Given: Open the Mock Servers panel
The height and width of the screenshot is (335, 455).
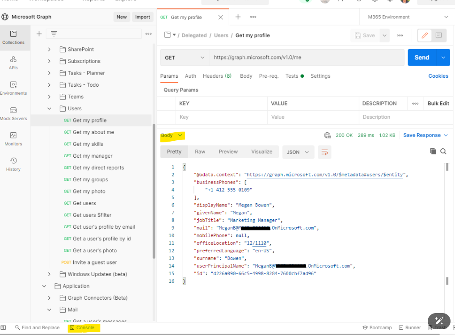Looking at the screenshot, I should tap(13, 114).
